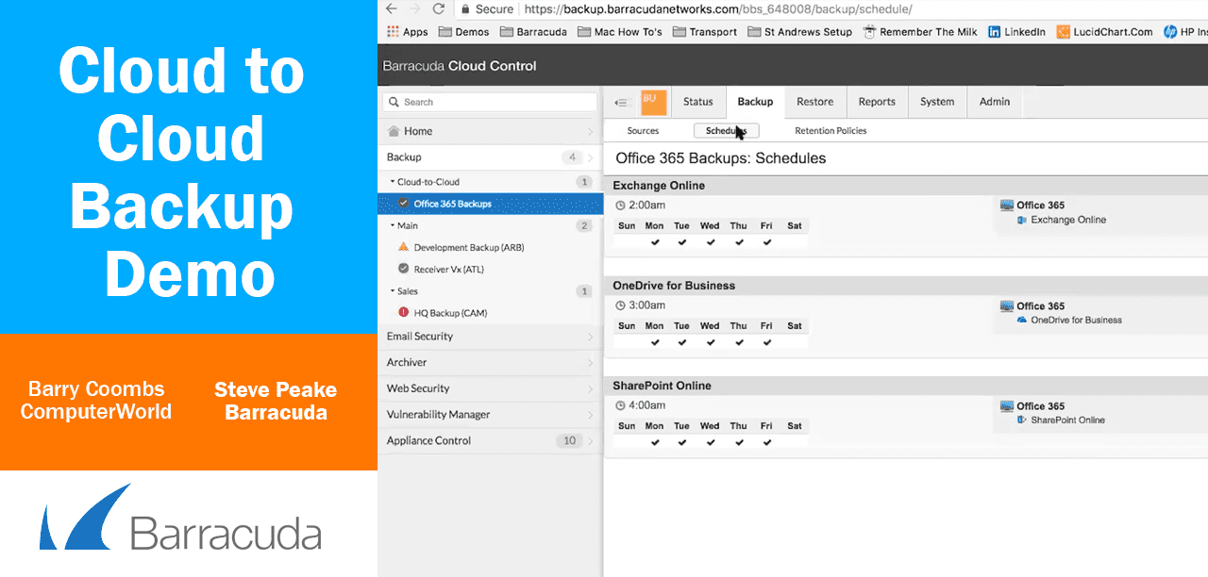Click the clock icon next to 2:00am
The width and height of the screenshot is (1208, 577).
[x=622, y=205]
